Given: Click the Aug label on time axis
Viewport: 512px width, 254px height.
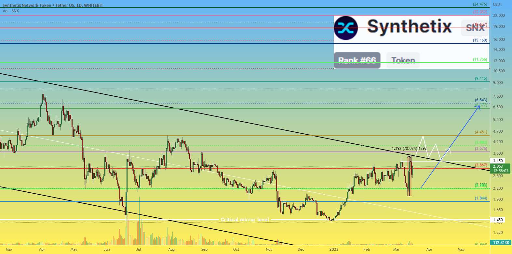Looking at the screenshot, I should click(x=171, y=249).
